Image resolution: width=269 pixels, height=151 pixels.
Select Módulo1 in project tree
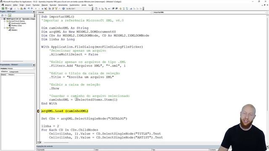pos(14,30)
